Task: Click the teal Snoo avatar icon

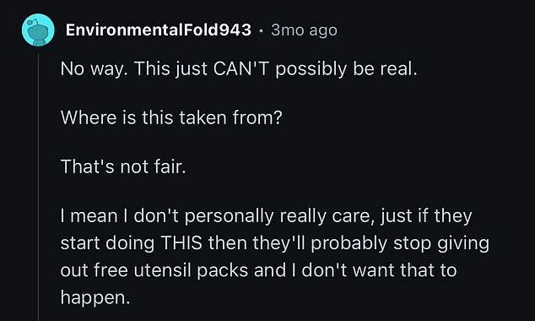Action: (38, 30)
